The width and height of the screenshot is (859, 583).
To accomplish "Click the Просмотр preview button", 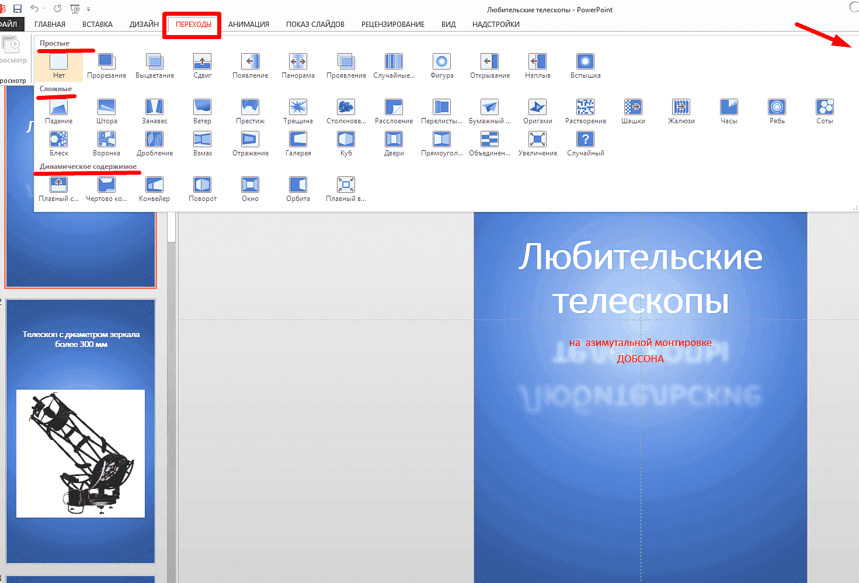I will pos(12,50).
